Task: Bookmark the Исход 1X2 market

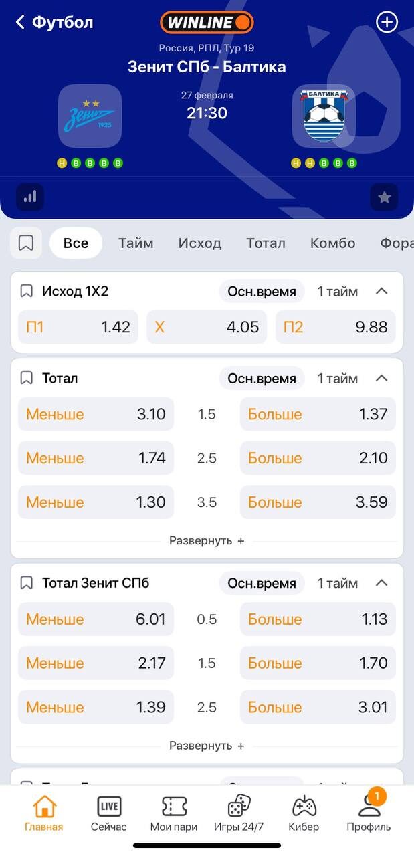Action: pyautogui.click(x=27, y=291)
